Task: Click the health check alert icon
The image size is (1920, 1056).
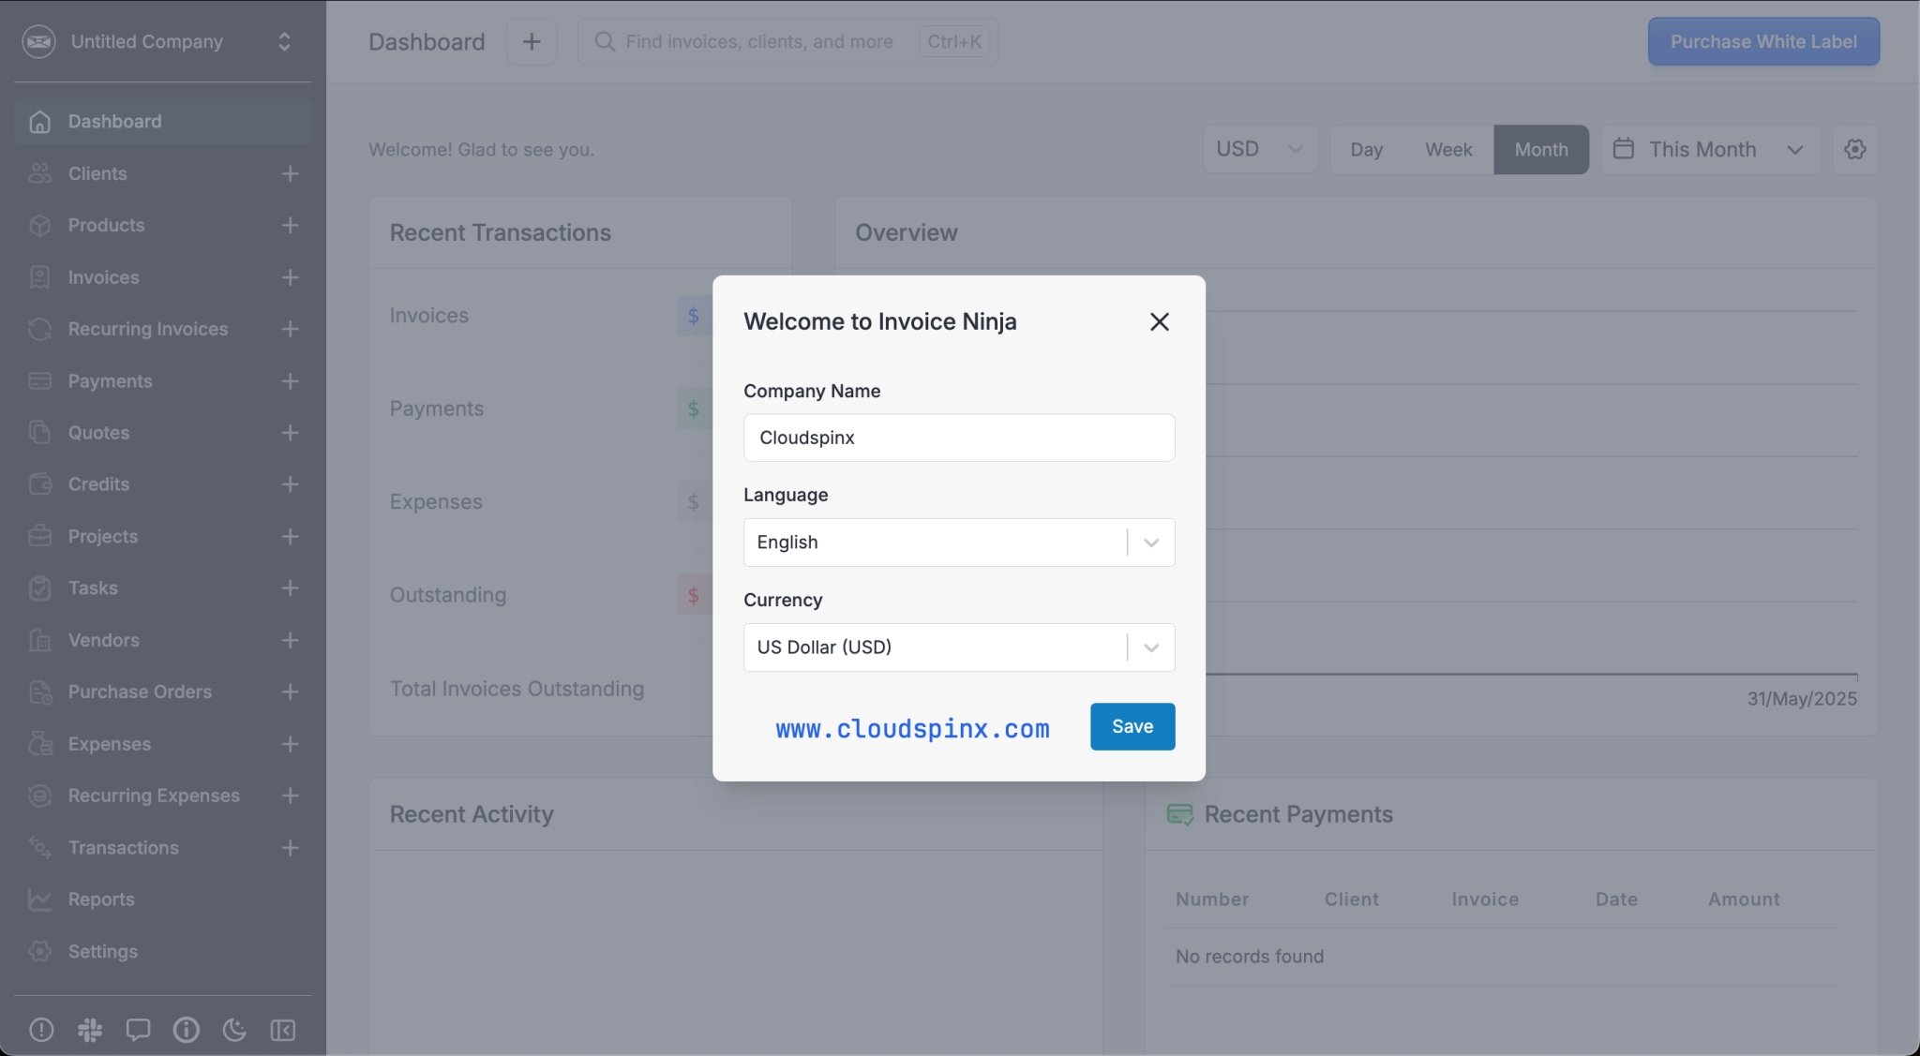Action: click(x=41, y=1029)
